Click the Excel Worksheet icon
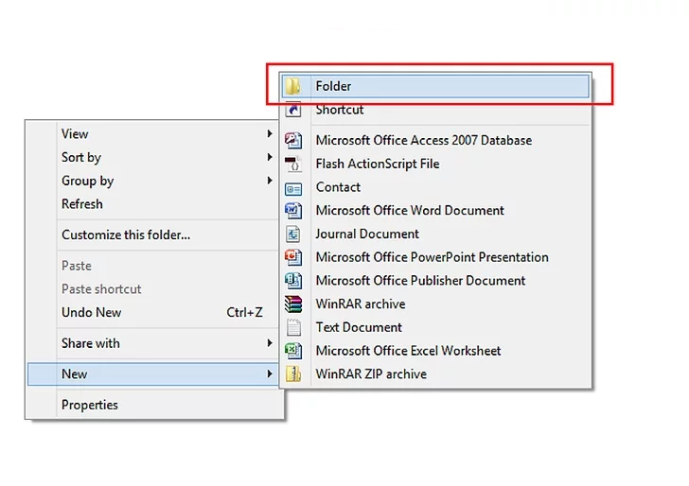Screen dimensions: 689x486 pyautogui.click(x=293, y=351)
